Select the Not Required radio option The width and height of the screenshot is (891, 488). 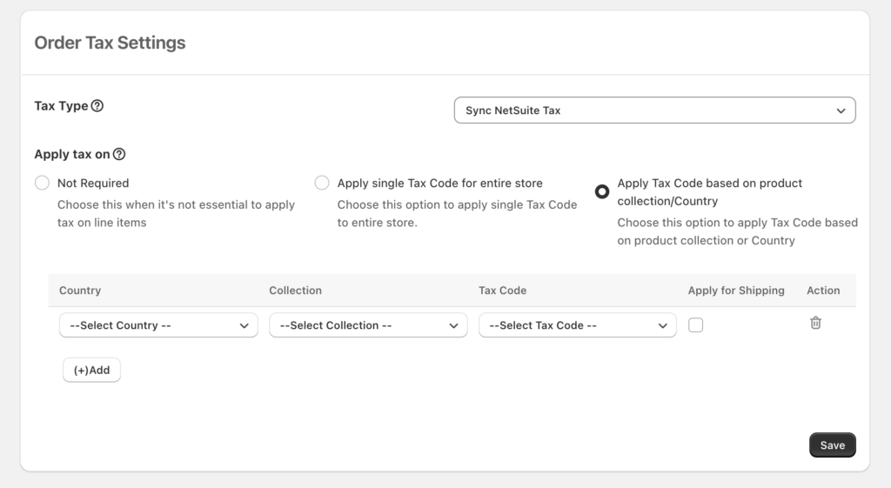(x=42, y=183)
